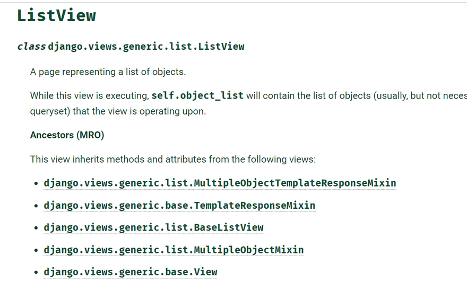Click the ListView page heading
Viewport: 467px width, 282px height.
tap(56, 15)
